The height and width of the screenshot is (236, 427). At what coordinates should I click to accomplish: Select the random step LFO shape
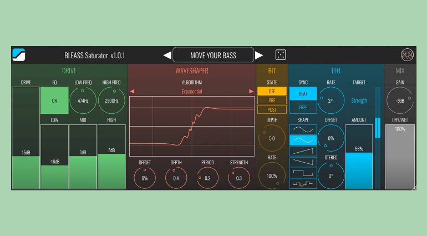click(x=303, y=184)
